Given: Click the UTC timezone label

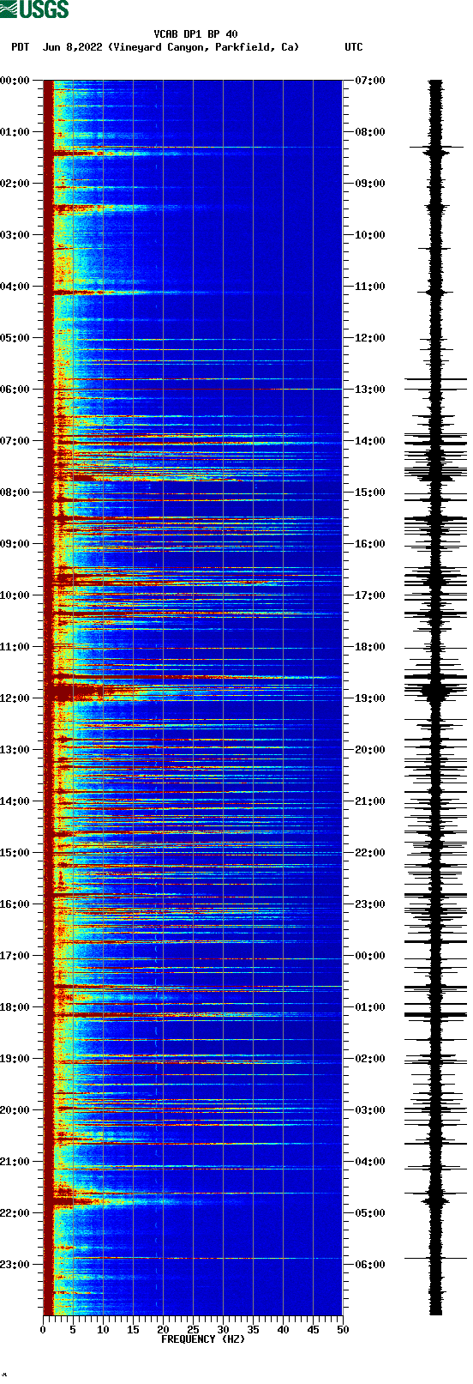Looking at the screenshot, I should [354, 47].
